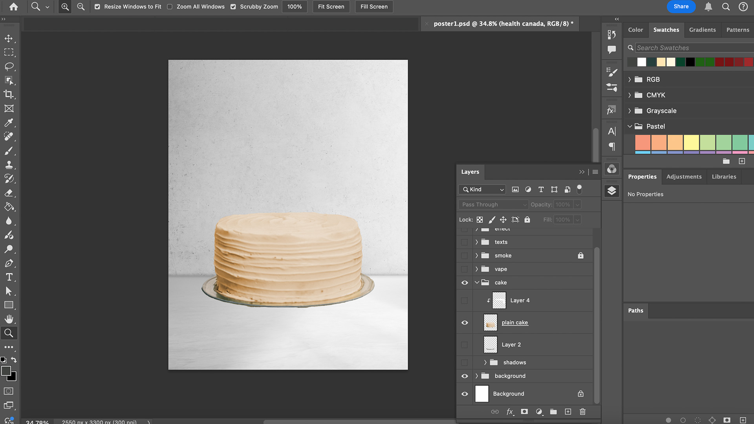The width and height of the screenshot is (754, 424).
Task: Select the Hand tool
Action: click(x=9, y=319)
